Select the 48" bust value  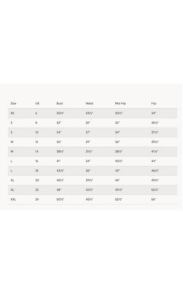[x=59, y=190]
